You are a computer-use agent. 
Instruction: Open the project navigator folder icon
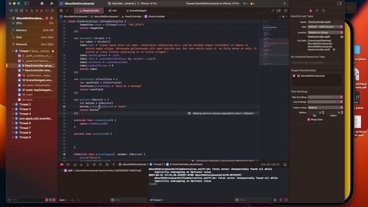point(11,10)
